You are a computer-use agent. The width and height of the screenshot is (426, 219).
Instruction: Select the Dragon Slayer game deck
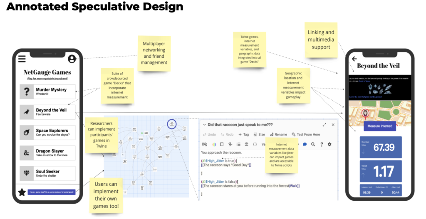[x=47, y=153]
